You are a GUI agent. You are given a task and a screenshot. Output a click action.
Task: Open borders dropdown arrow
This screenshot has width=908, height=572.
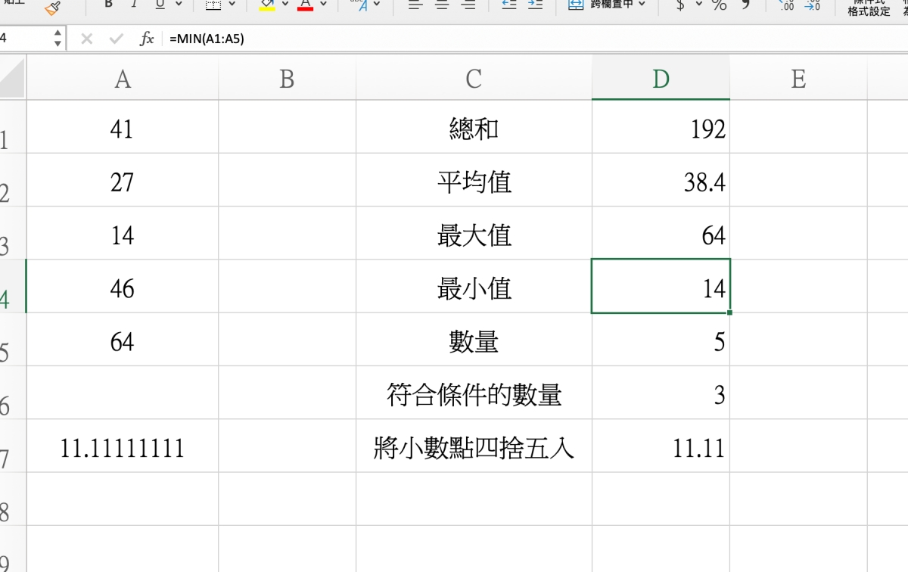click(x=232, y=5)
